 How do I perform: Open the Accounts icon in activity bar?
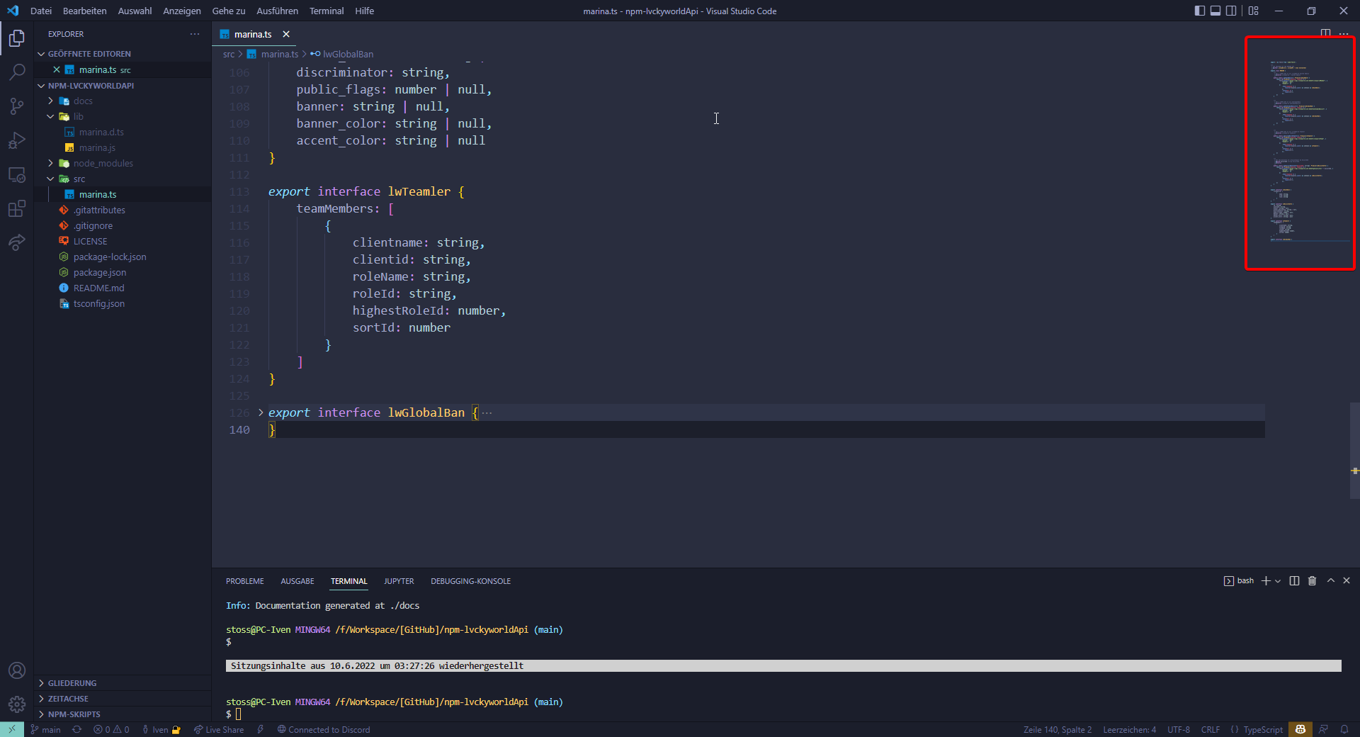pos(17,670)
